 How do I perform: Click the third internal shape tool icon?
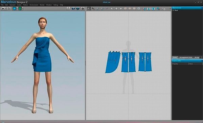tap(134, 9)
